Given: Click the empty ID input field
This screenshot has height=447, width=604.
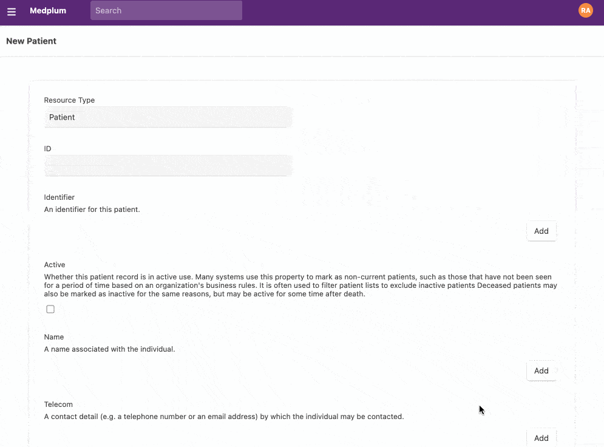Looking at the screenshot, I should (x=168, y=165).
